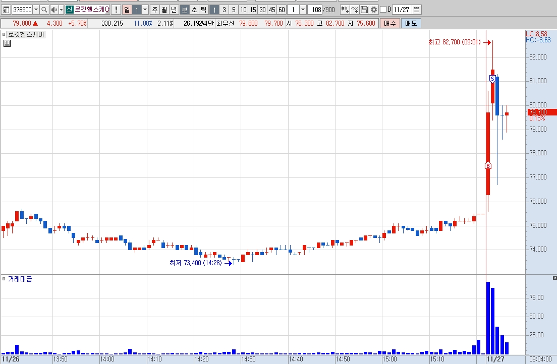Choose the 10-minute interval button
Viewport: 557px width, 364px height.
[x=243, y=10]
